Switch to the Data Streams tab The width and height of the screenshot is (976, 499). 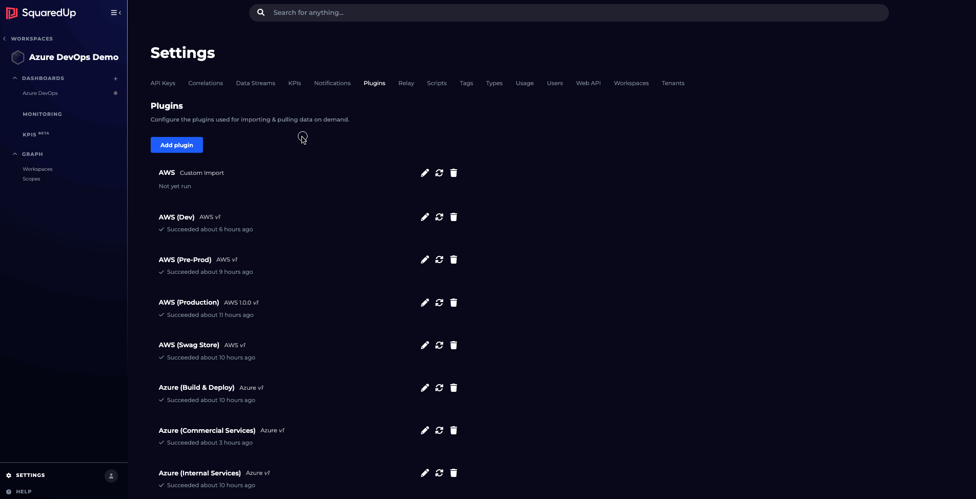pos(255,83)
